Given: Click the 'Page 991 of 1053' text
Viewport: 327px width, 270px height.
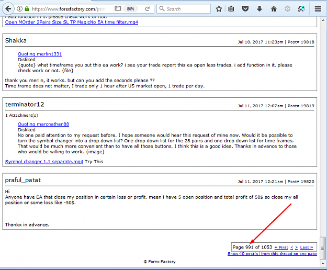Looking at the screenshot, I should (x=252, y=248).
